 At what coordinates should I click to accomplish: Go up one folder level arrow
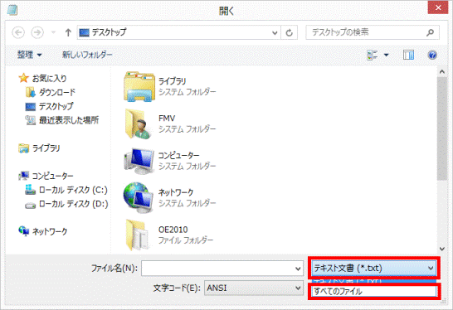tap(68, 32)
